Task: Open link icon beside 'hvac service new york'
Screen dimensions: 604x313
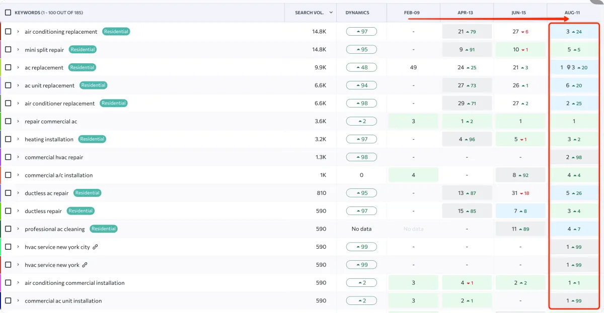Action: coord(85,265)
